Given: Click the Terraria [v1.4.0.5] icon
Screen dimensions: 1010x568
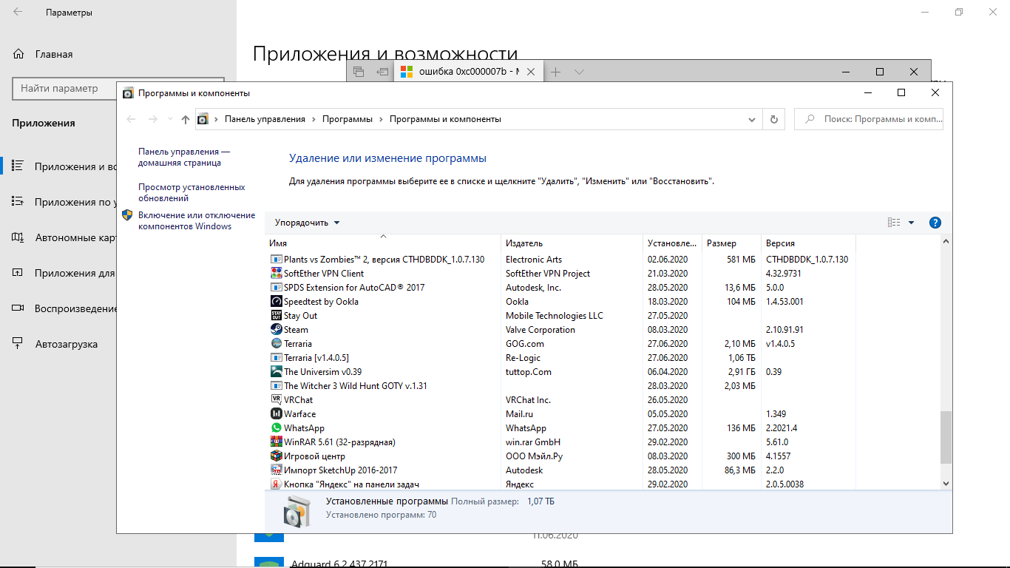Looking at the screenshot, I should click(276, 358).
